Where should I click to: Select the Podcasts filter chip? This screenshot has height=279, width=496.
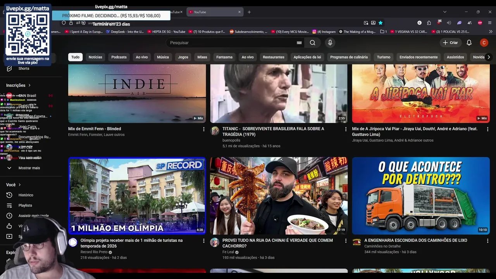point(119,57)
